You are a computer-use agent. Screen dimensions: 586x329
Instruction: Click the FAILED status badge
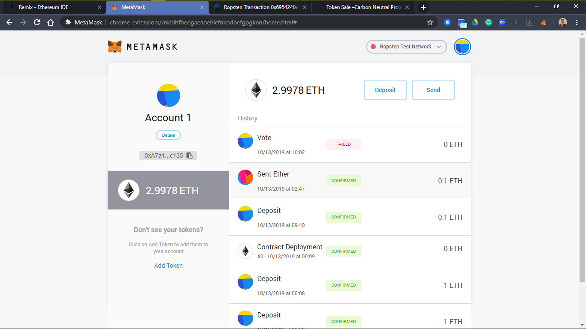tap(344, 144)
